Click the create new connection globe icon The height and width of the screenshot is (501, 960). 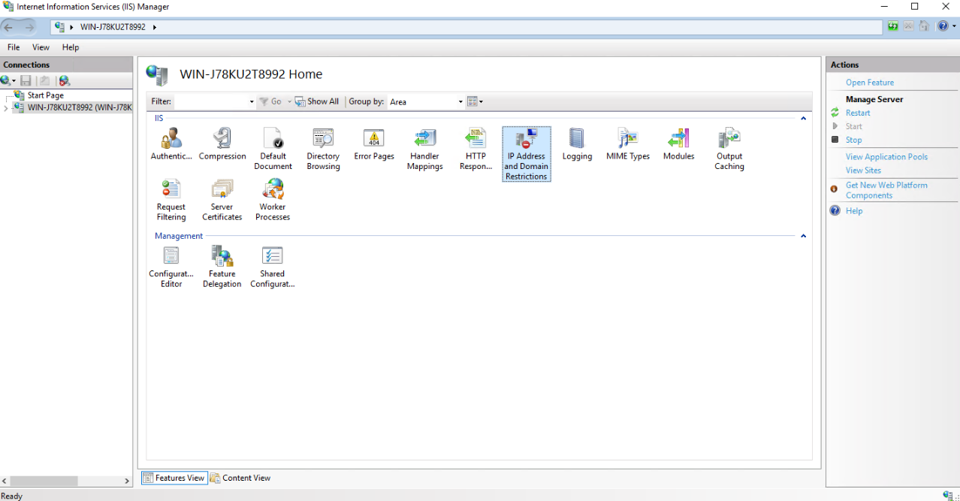(6, 80)
